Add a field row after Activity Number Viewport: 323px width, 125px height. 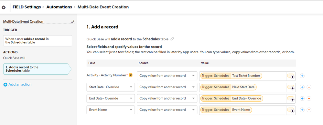click(302, 76)
